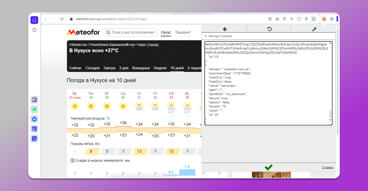368x191 pixels.
Task: Click the back arrow in cookie editor
Action: coord(224,29)
